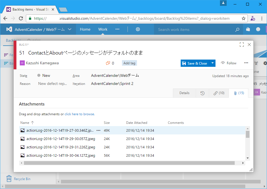Switch to the Details tab

184,93
